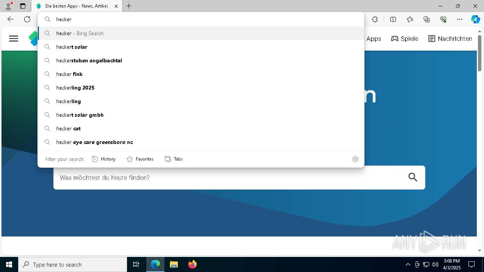
Task: Pick 'hecker fink' suggestion
Action: (201, 74)
